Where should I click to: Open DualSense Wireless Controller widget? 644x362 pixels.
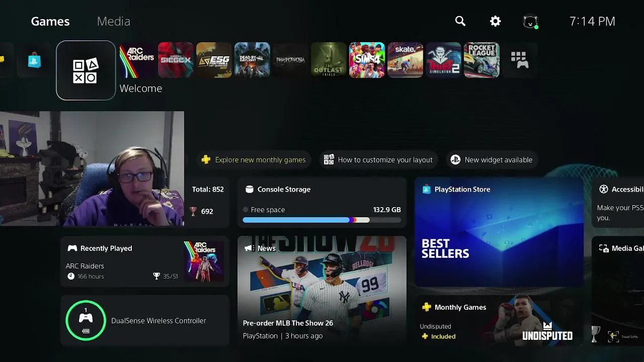[x=145, y=321]
